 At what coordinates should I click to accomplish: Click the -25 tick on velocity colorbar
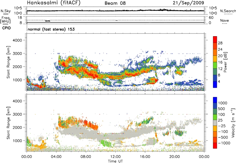222,126
